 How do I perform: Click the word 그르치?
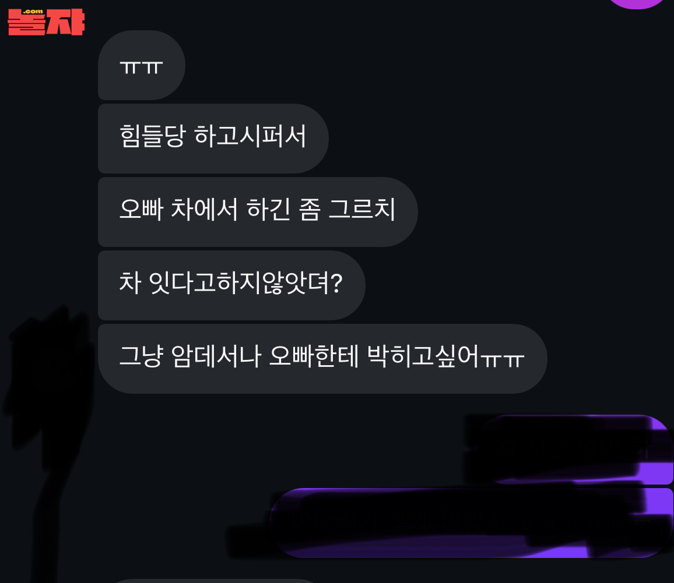[x=362, y=210]
